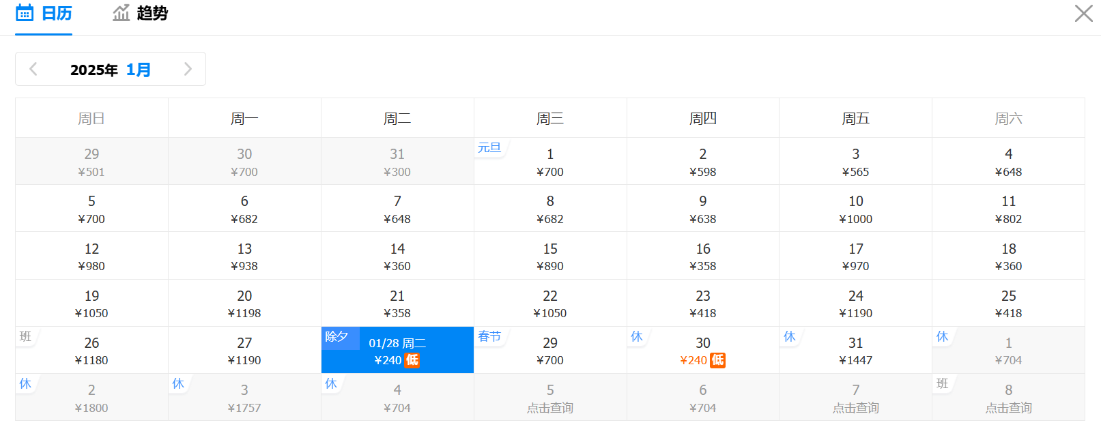The height and width of the screenshot is (427, 1101).
Task: Select January 23 priced ¥418
Action: point(703,303)
